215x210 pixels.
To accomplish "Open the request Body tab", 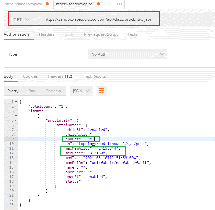I will point(69,34).
